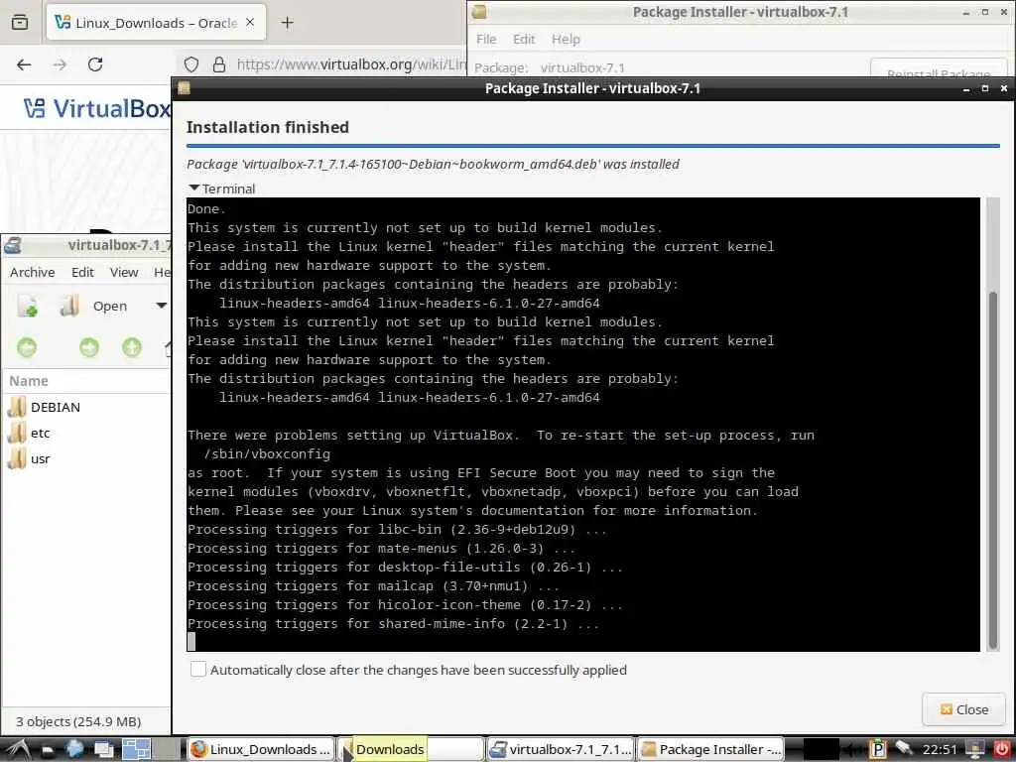Reload the browser page
The height and width of the screenshot is (762, 1016).
95,64
